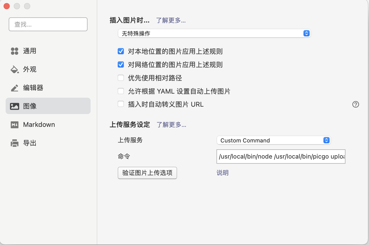Click the 说明 link

coord(223,173)
